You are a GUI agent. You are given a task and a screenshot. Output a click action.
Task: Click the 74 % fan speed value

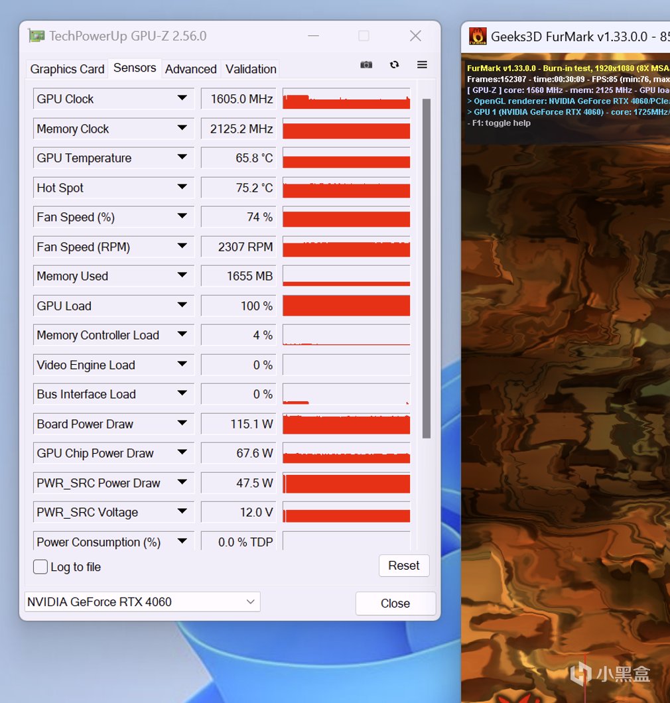pyautogui.click(x=239, y=217)
